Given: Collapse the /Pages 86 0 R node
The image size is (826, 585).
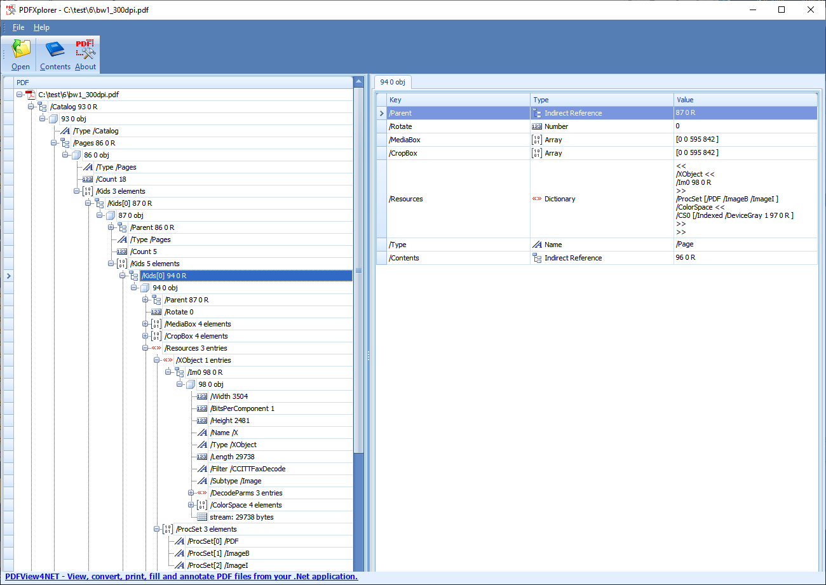Looking at the screenshot, I should click(x=54, y=143).
